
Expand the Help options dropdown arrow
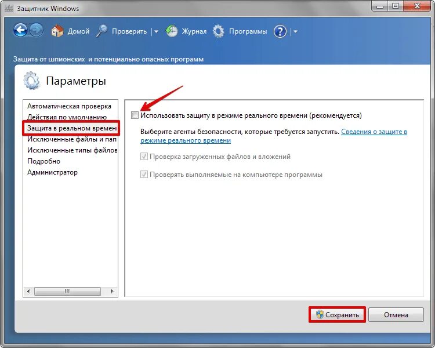(x=295, y=32)
